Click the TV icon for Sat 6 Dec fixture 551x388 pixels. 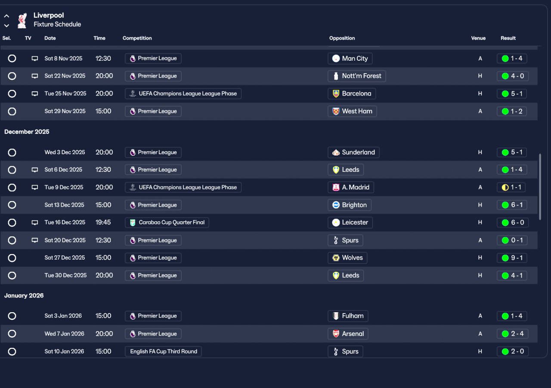[x=35, y=170]
